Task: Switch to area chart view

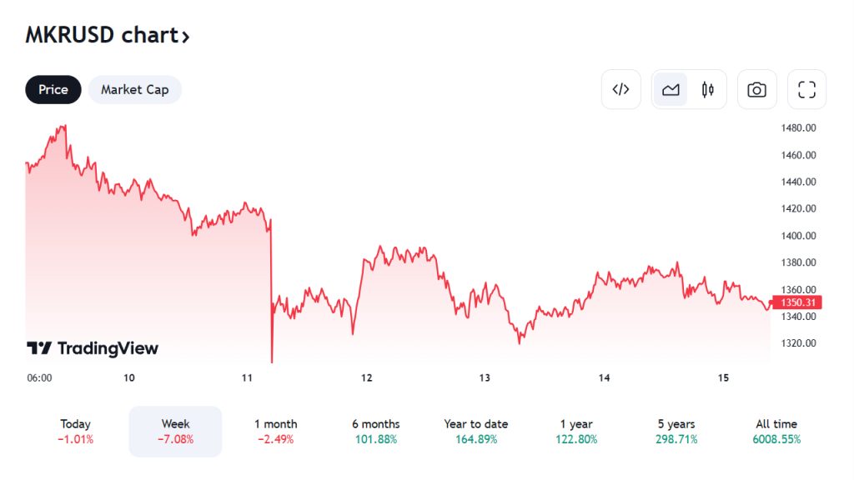Action: click(671, 89)
